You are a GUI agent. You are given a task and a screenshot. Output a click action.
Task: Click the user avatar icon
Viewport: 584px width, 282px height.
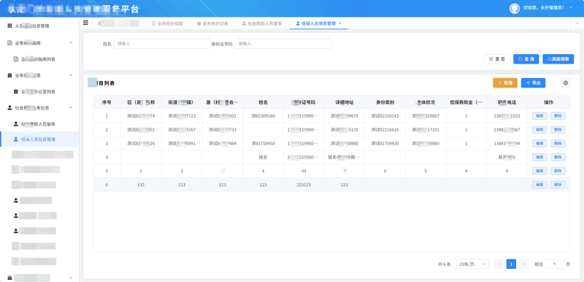pyautogui.click(x=515, y=8)
